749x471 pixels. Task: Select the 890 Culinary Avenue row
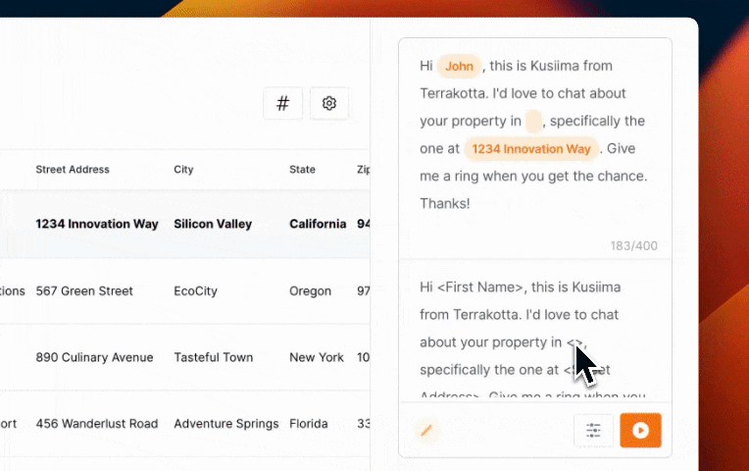click(x=185, y=357)
